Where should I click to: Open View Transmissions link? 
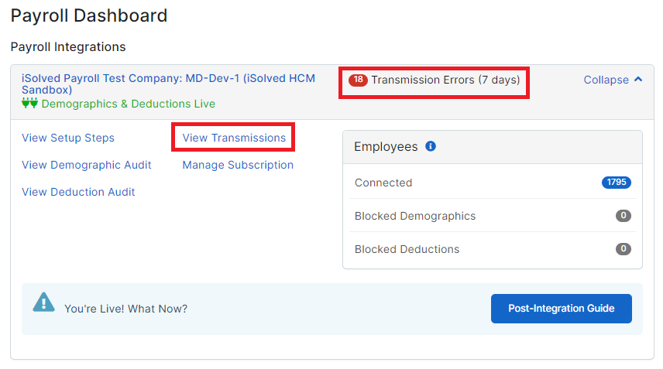[x=234, y=138]
